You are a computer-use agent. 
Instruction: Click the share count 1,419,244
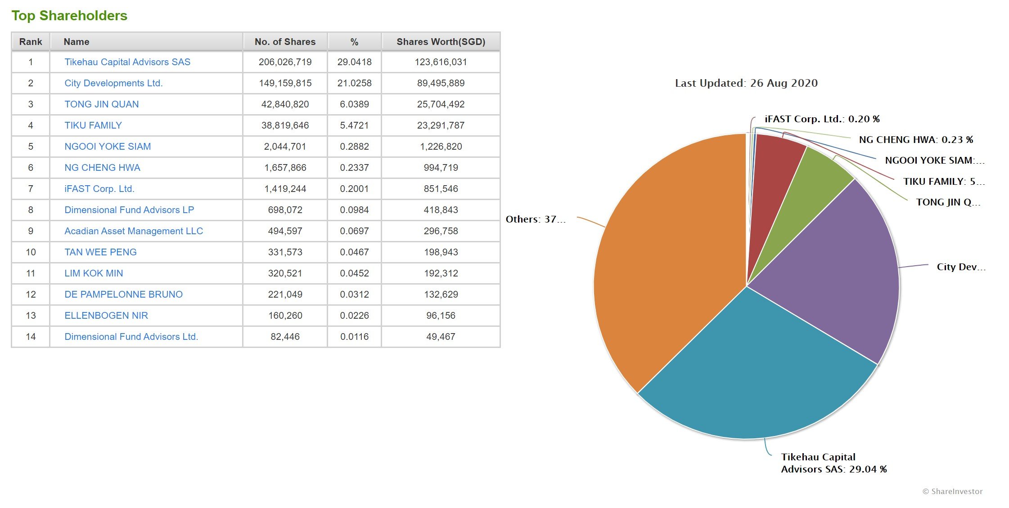(x=285, y=189)
